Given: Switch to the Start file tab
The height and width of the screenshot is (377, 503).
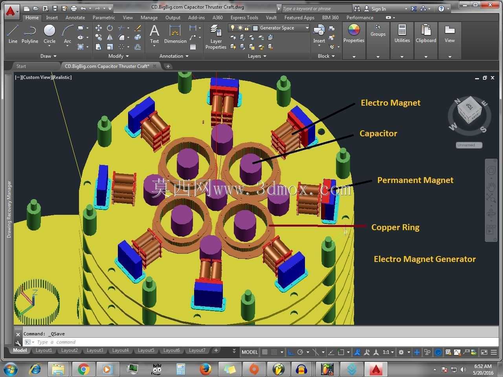Looking at the screenshot, I should point(21,66).
